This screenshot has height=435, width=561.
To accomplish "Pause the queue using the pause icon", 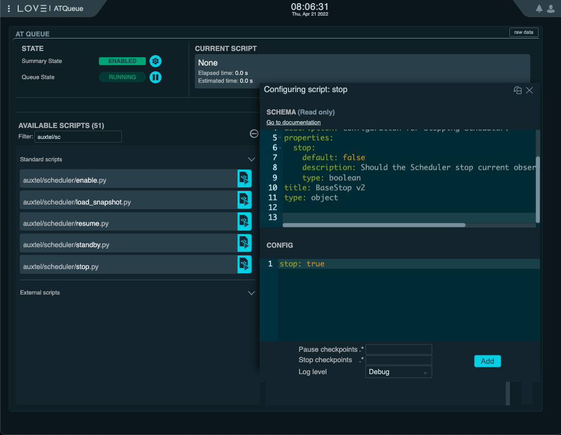I will [155, 77].
